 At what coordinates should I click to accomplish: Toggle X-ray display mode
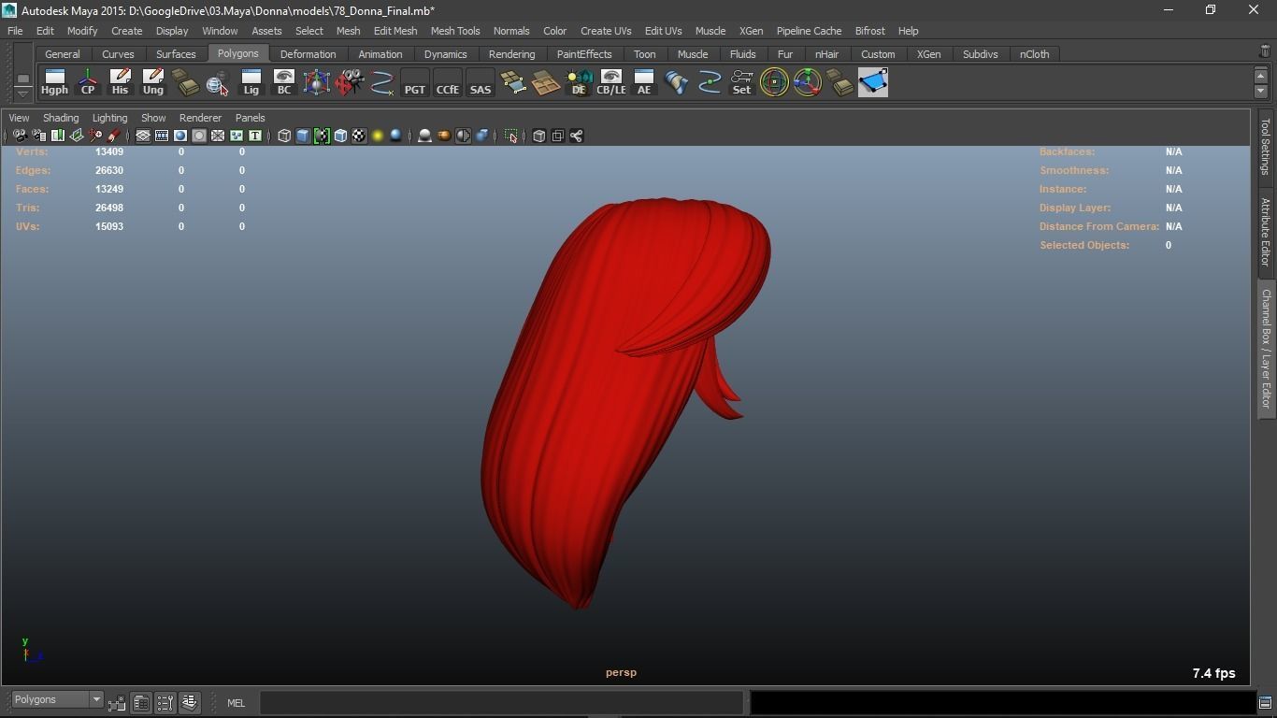coord(538,136)
